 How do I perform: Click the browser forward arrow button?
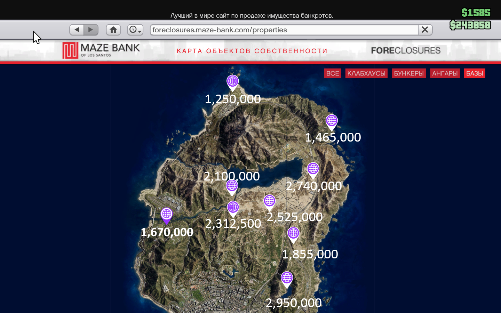[x=91, y=30]
